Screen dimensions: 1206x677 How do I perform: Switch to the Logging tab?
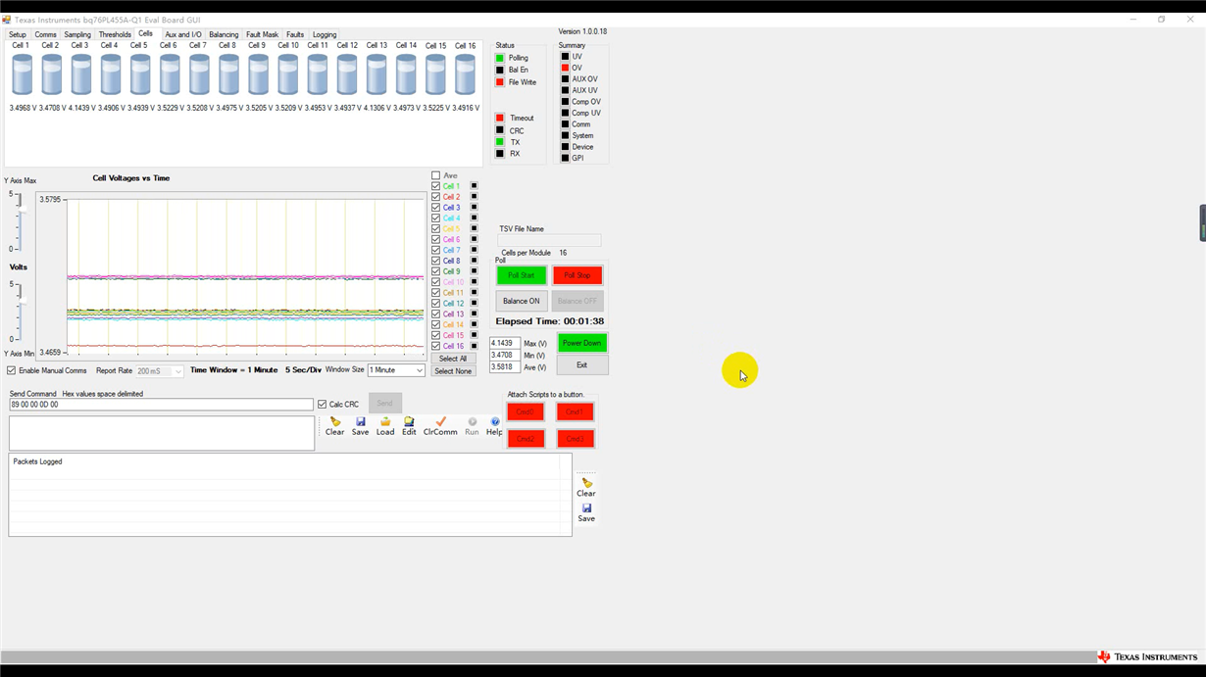click(x=325, y=34)
